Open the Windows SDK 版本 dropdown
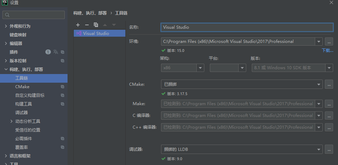 329,68
